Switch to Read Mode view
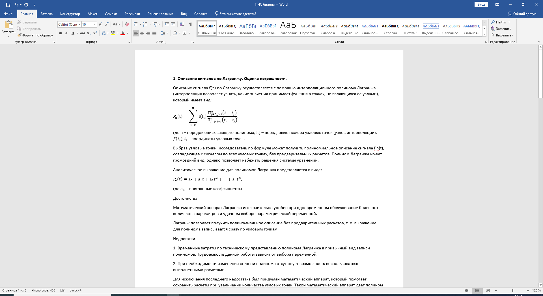Screen dimensions: 543x296 [x=467, y=290]
